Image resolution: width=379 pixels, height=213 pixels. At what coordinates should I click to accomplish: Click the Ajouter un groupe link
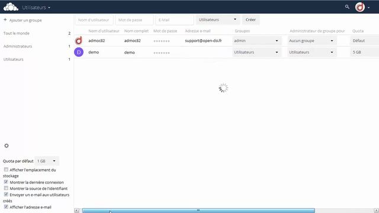point(25,20)
